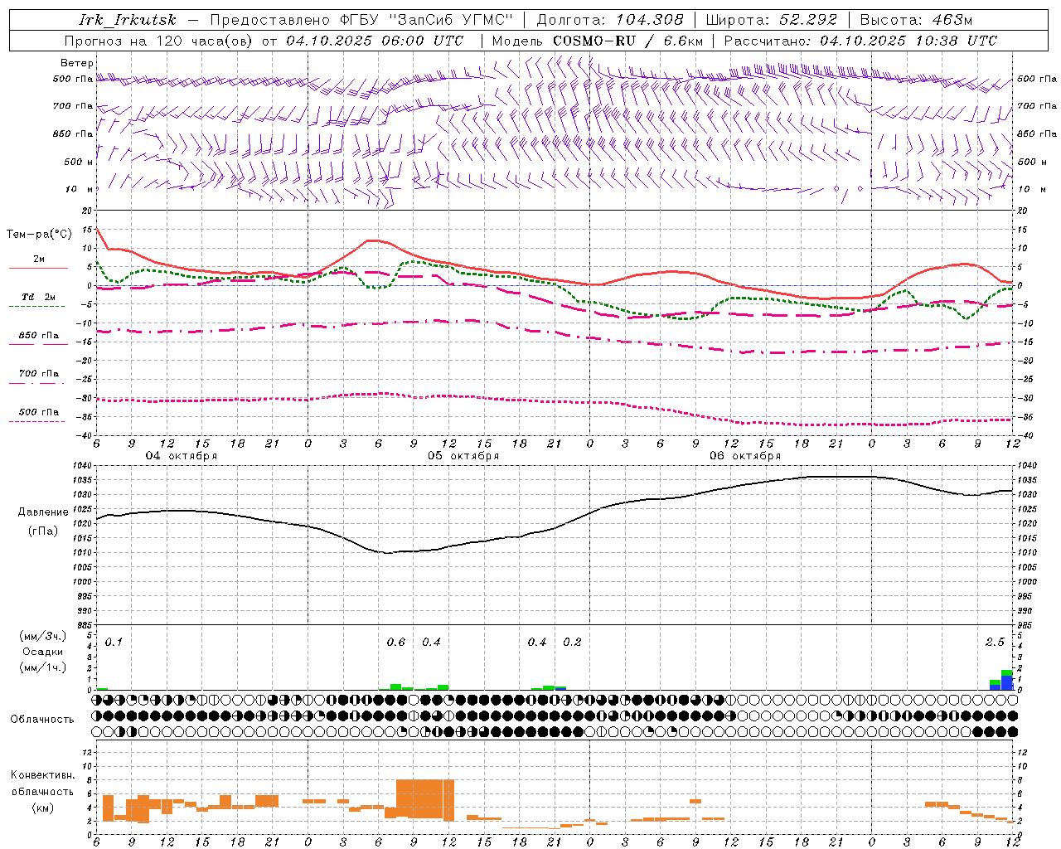
Task: Select the "Конвективн." convective cloud label
Action: 43,775
